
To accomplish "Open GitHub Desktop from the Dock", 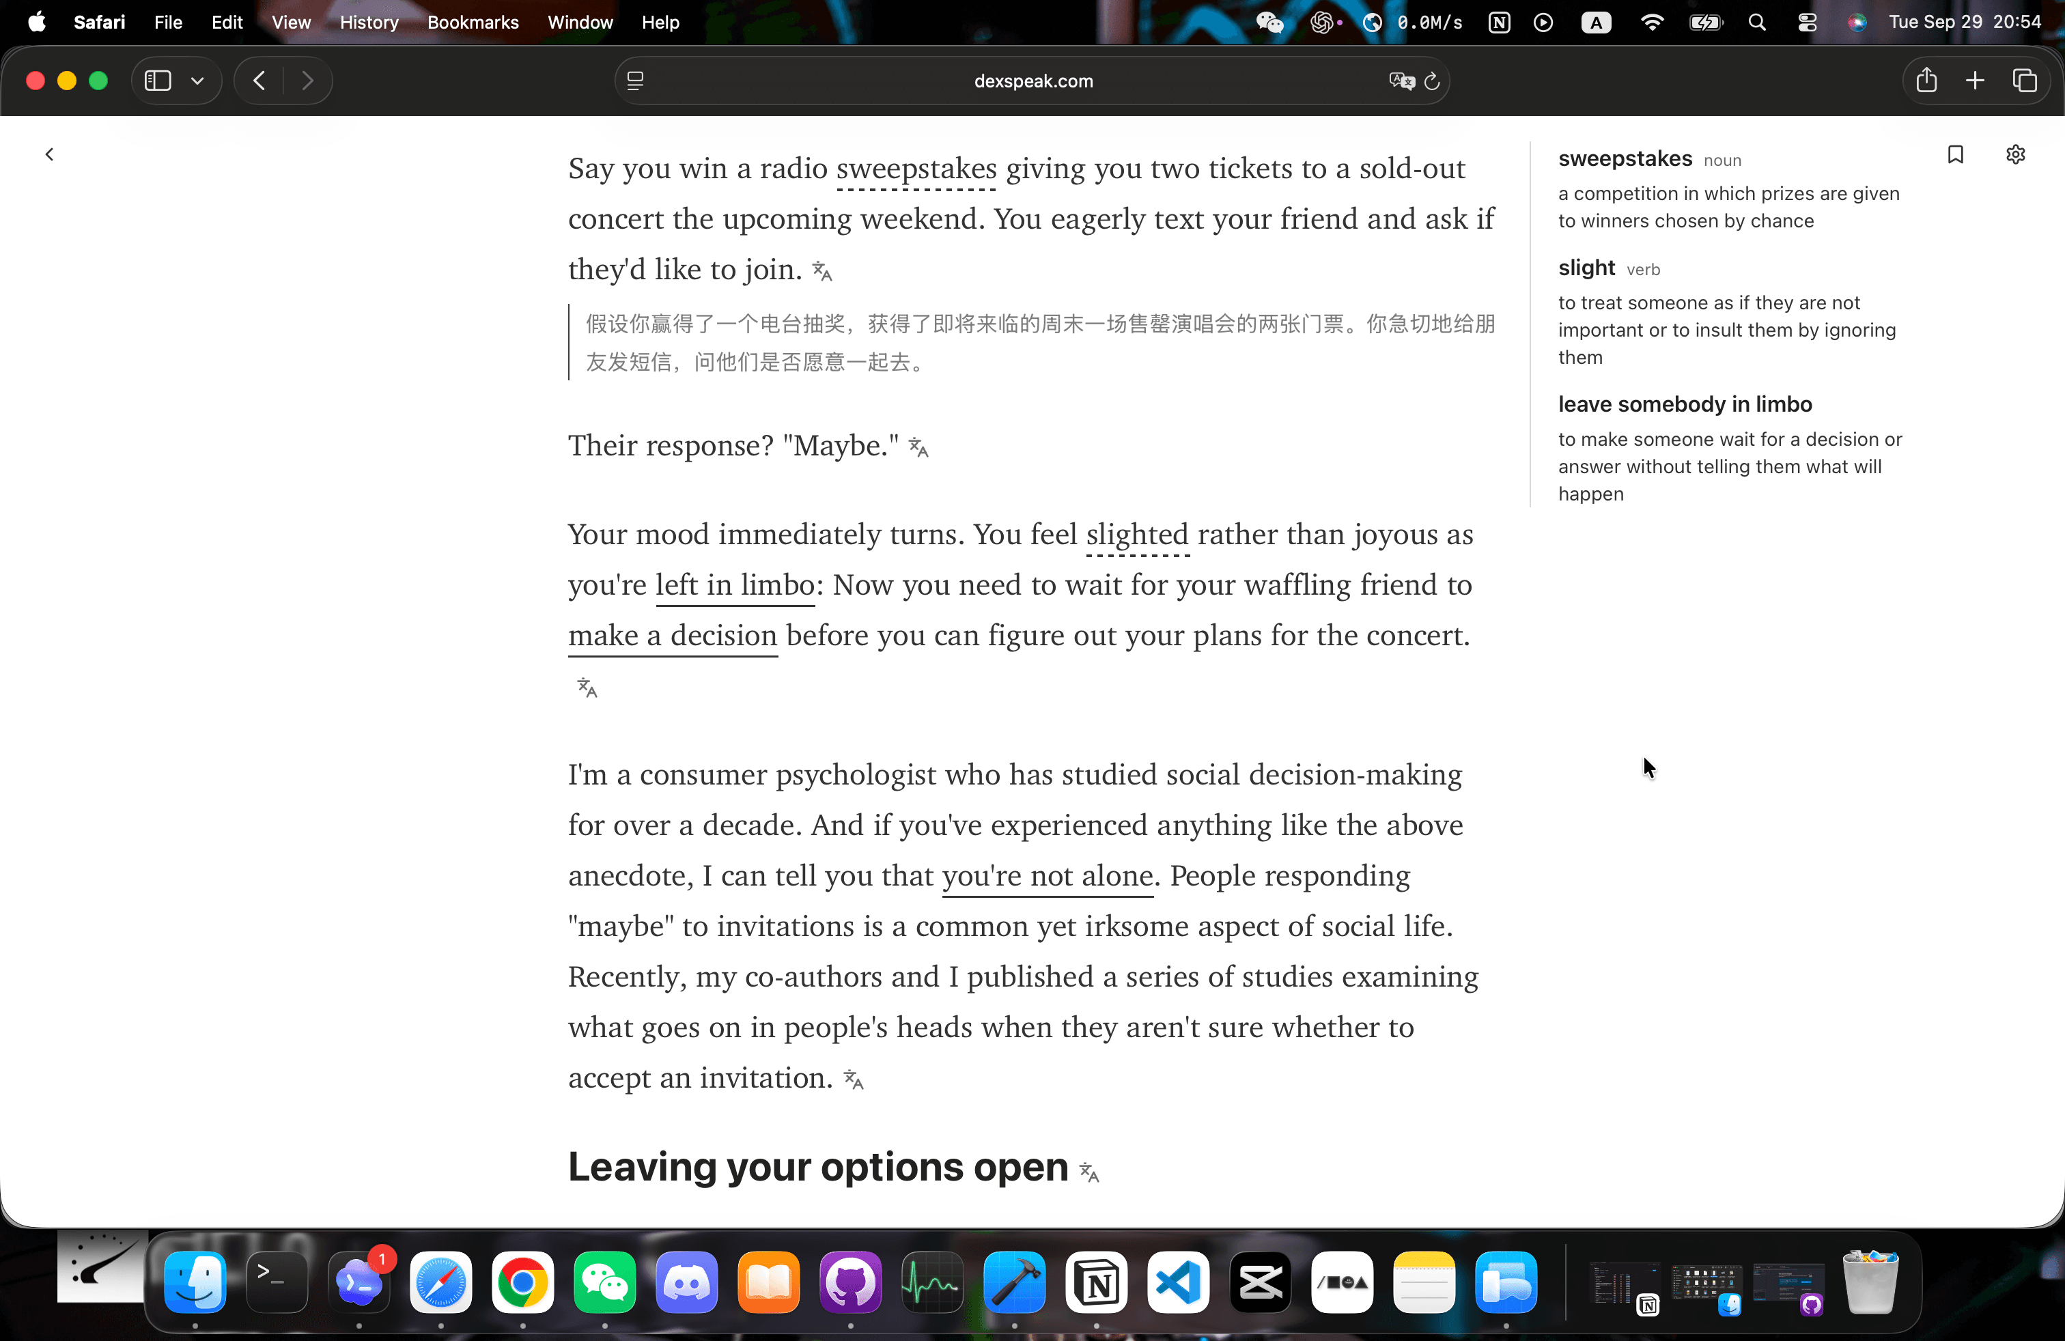I will coord(850,1282).
